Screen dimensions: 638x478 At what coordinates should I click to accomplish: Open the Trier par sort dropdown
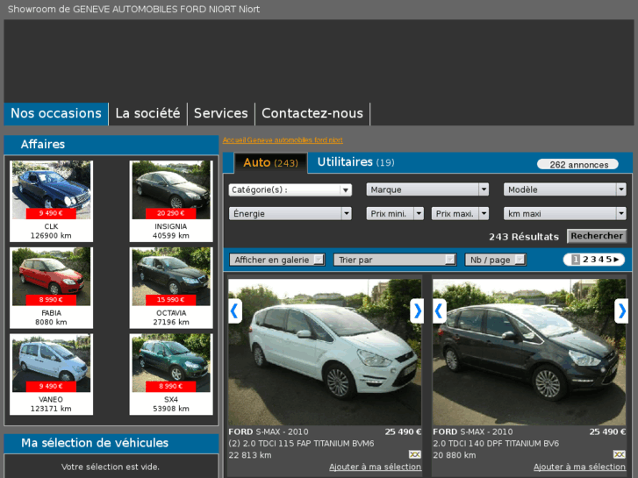coord(395,260)
